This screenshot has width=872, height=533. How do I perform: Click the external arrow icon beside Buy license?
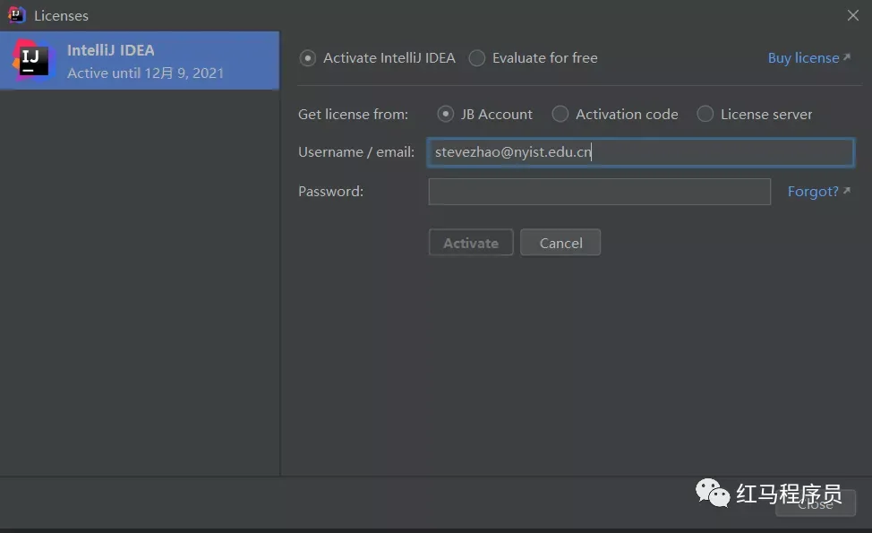tap(846, 58)
